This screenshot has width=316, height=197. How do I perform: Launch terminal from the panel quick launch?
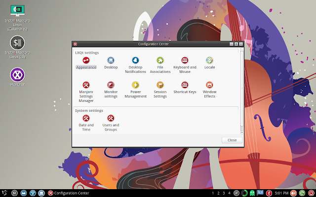point(14,193)
